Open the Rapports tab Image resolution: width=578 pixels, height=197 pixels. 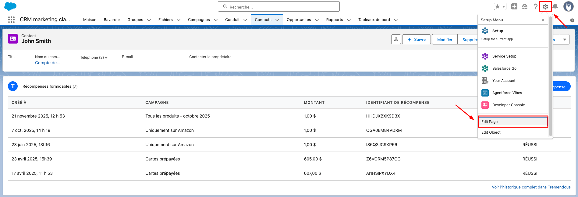point(334,20)
